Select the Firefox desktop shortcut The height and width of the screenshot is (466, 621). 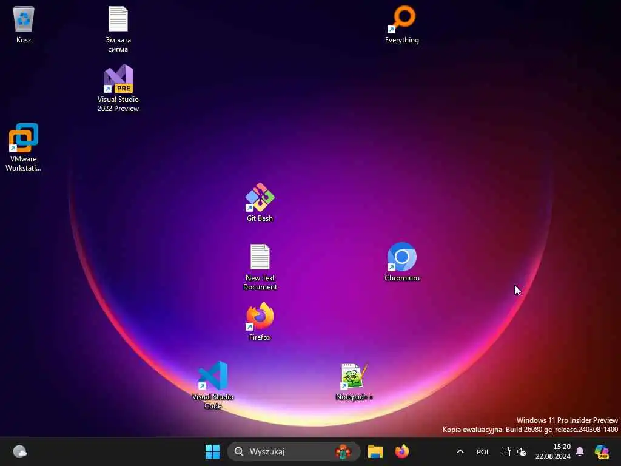pyautogui.click(x=260, y=322)
